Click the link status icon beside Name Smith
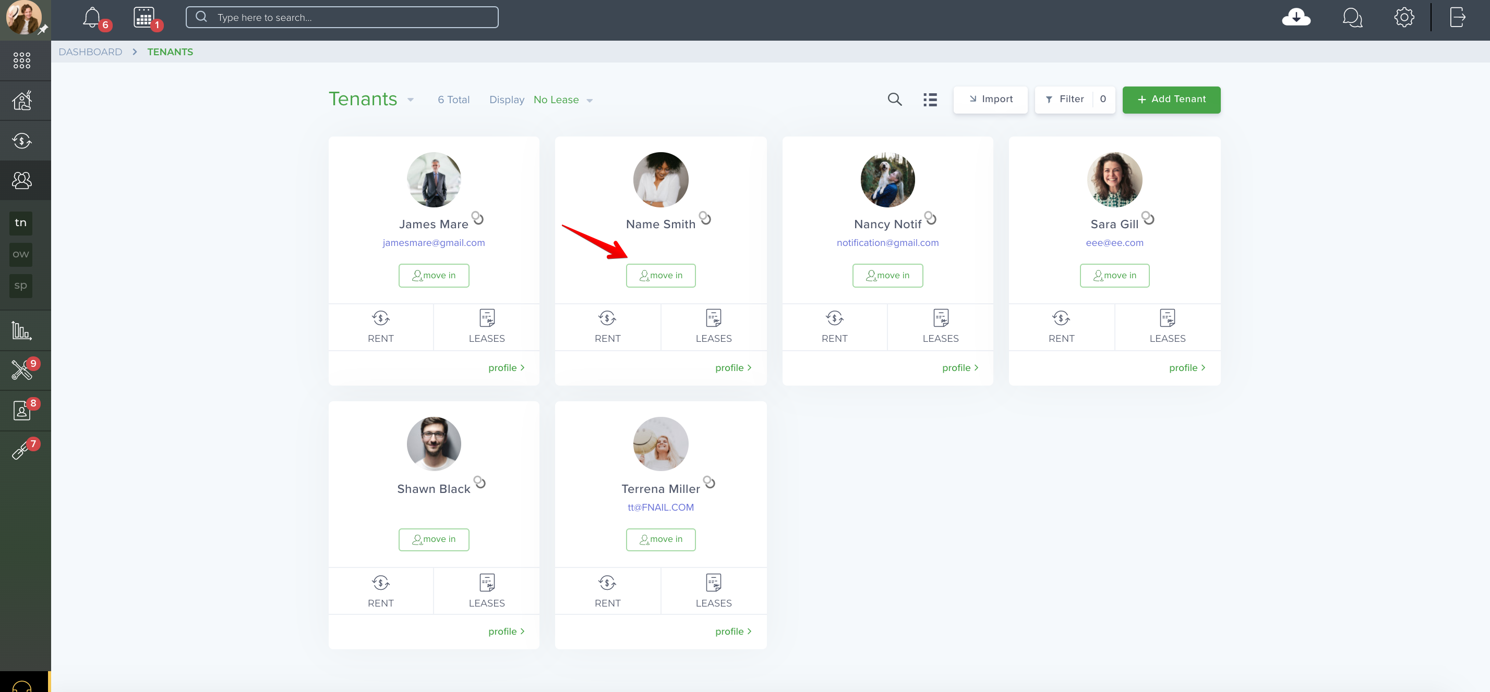 (705, 218)
